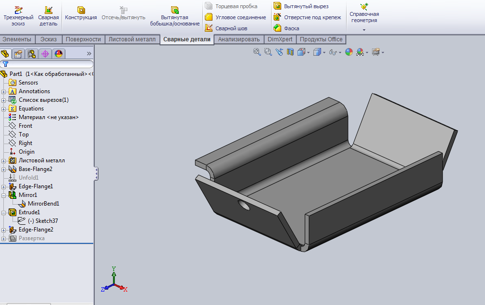Image resolution: width=485 pixels, height=305 pixels.
Task: Open the ConfigurationManager panel tab
Action: pyautogui.click(x=32, y=54)
